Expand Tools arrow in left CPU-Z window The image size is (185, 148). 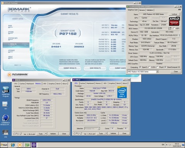46,134
